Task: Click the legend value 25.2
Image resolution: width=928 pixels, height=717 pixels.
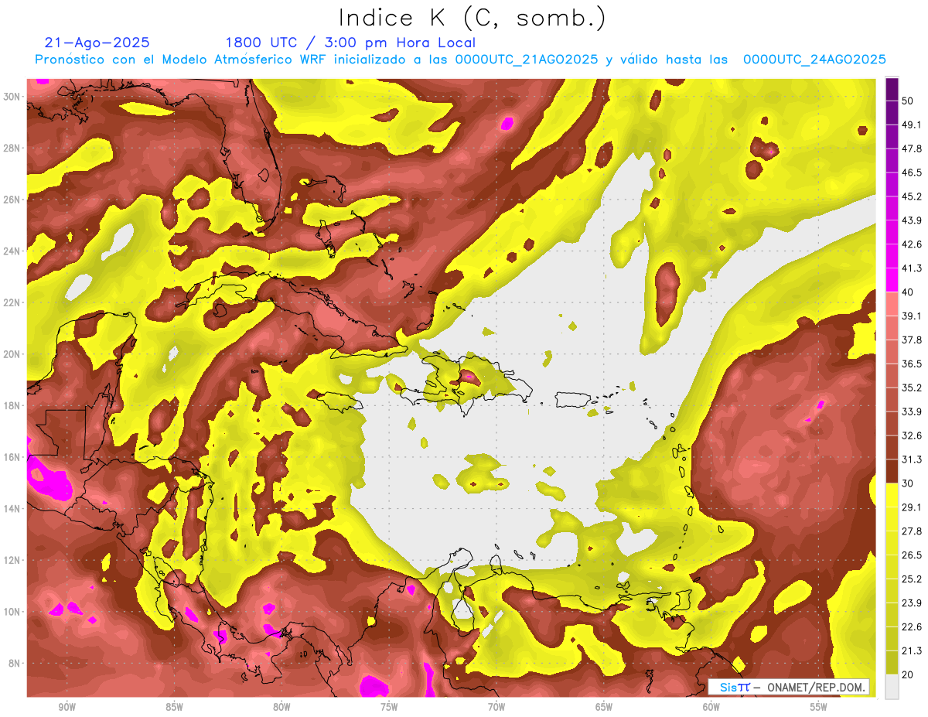Action: tap(912, 579)
